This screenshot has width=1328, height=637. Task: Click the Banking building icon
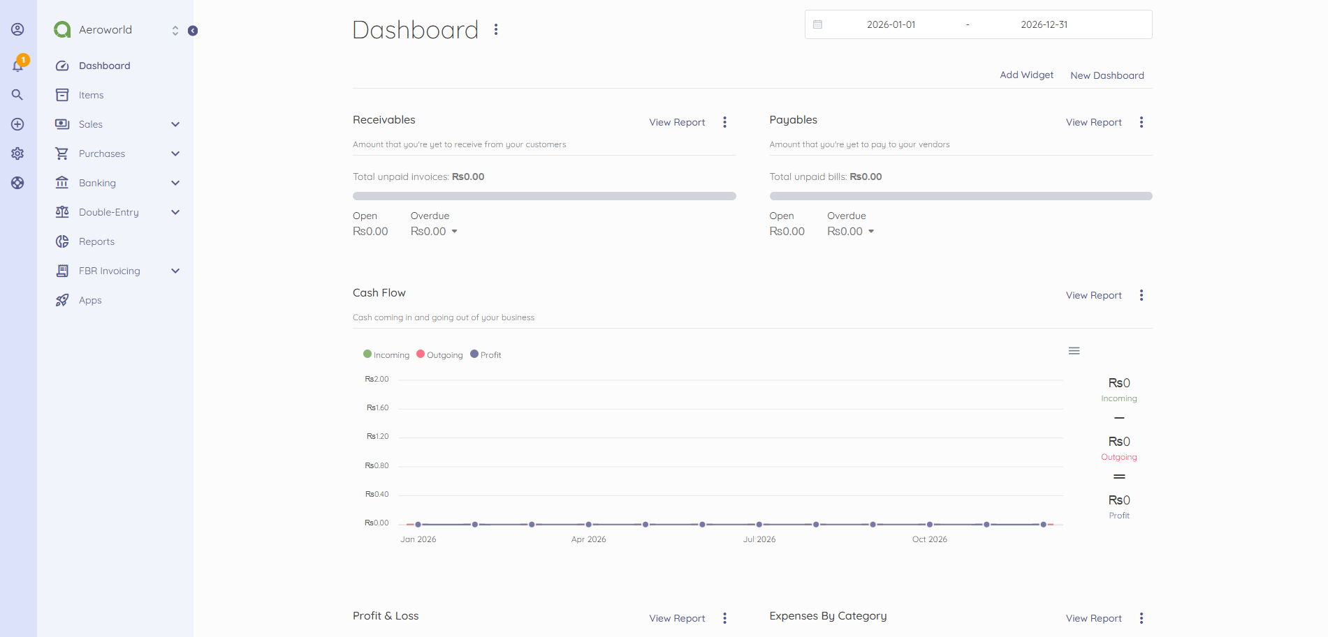pos(62,183)
